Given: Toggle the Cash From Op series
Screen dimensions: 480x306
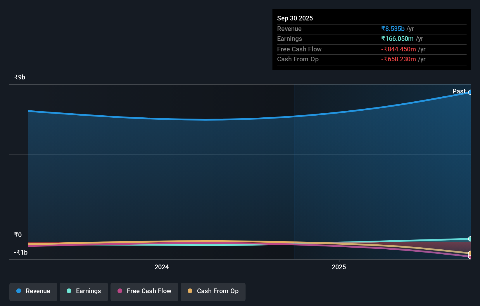Looking at the screenshot, I should (213, 291).
